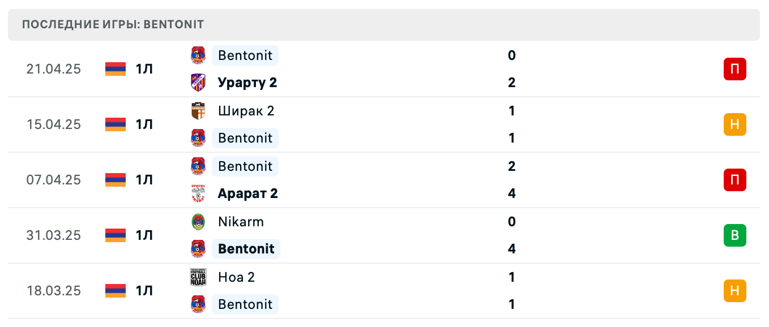Click 1Л league label in 18.03.25 row

click(144, 291)
